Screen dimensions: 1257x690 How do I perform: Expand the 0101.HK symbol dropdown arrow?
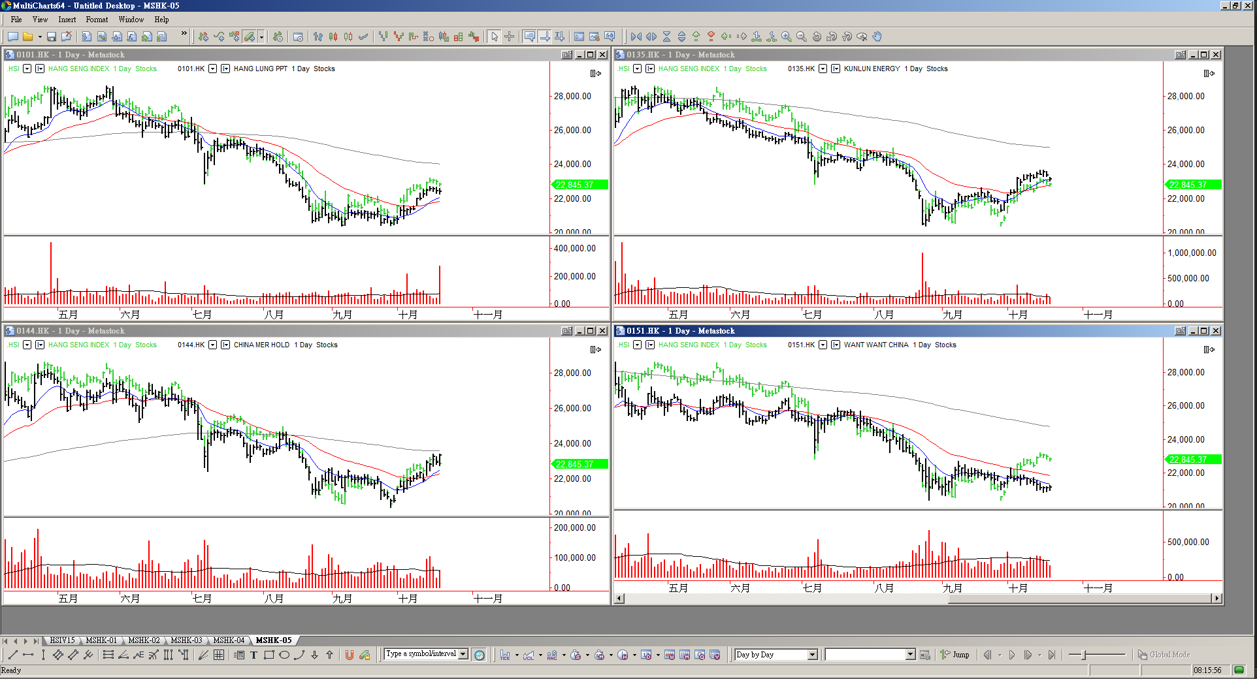(212, 69)
